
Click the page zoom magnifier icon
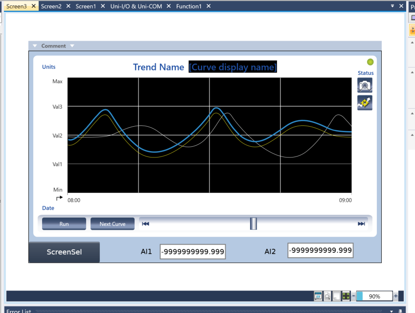327,296
